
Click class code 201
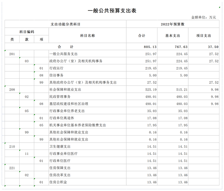click(x=12, y=54)
